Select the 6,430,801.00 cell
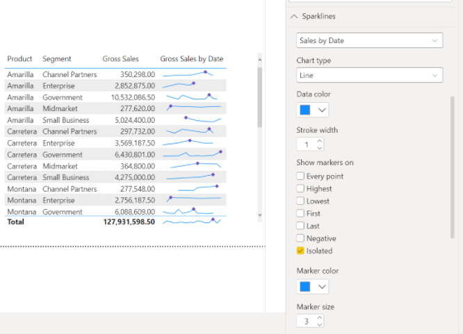 [135, 155]
